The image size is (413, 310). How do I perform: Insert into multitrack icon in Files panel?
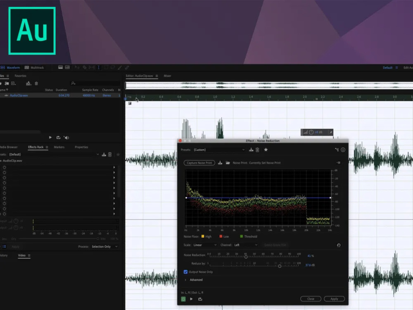tap(28, 83)
